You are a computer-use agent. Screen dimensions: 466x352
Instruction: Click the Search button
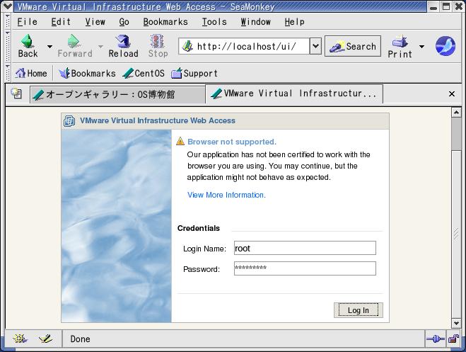(x=353, y=46)
